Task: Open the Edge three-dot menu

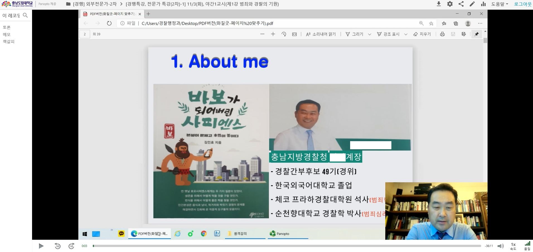Action: (480, 23)
